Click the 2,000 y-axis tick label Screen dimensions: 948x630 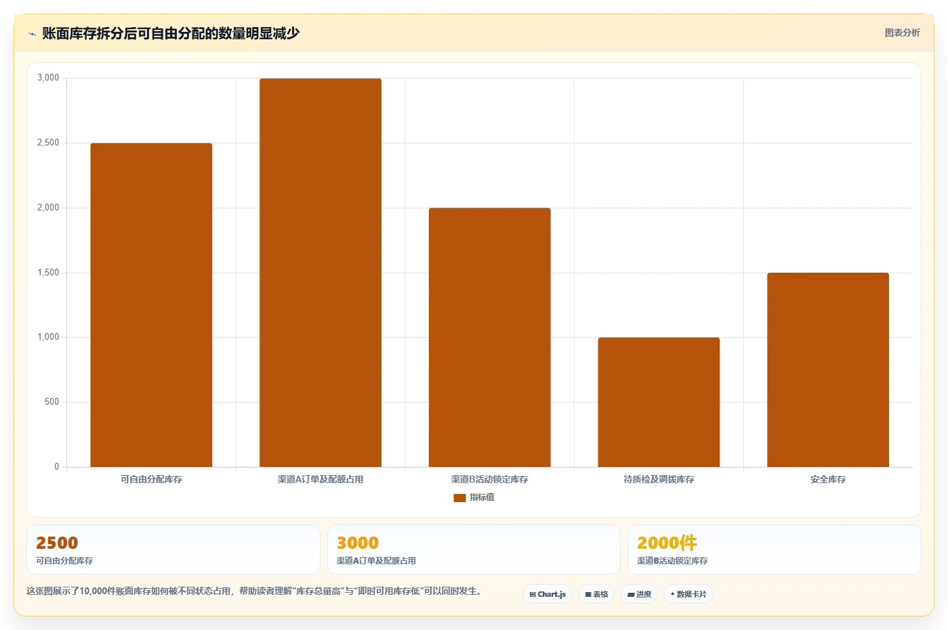click(x=48, y=208)
